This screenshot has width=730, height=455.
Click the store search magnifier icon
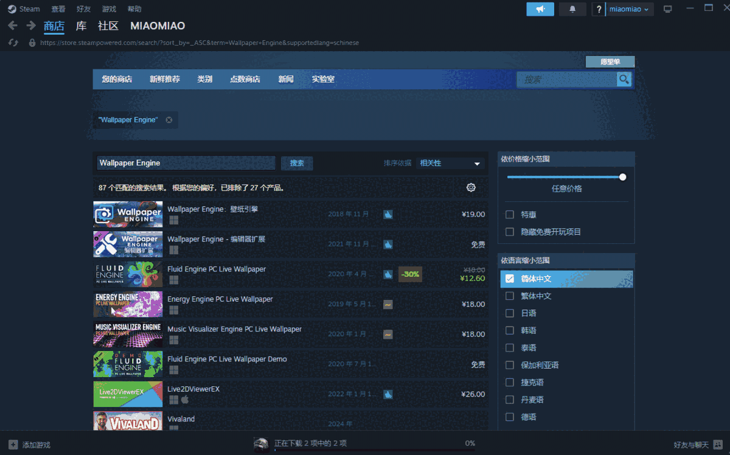(623, 79)
